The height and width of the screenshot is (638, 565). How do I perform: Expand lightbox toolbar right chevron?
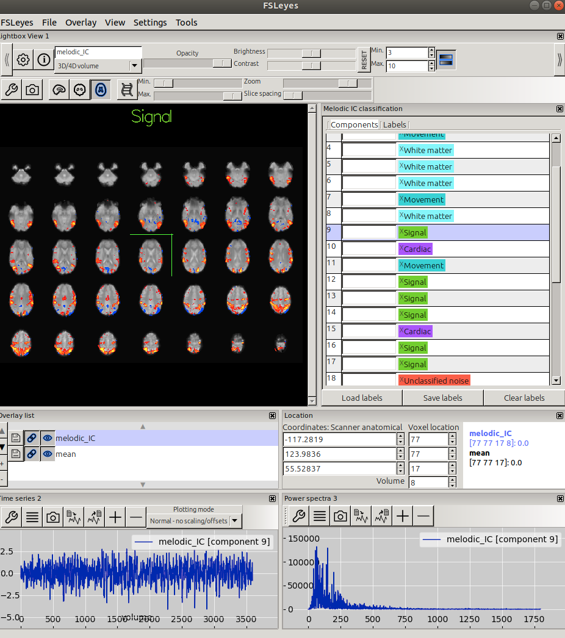[x=560, y=60]
